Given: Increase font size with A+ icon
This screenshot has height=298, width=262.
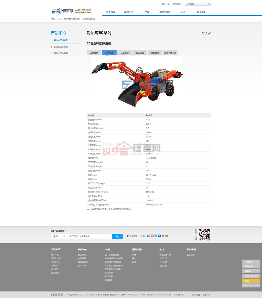Looking at the screenshot, I should coord(203,33).
